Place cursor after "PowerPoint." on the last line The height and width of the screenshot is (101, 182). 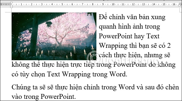[76, 96]
